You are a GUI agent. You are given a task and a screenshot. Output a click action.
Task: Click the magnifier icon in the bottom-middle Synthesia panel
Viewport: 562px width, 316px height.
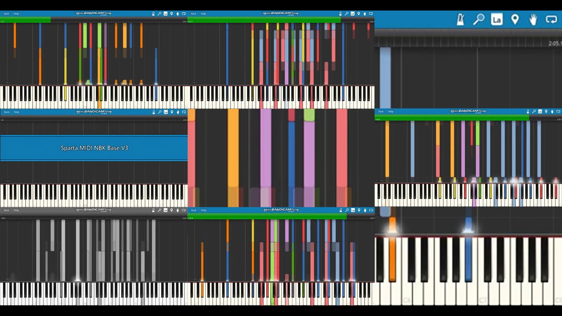(x=346, y=210)
